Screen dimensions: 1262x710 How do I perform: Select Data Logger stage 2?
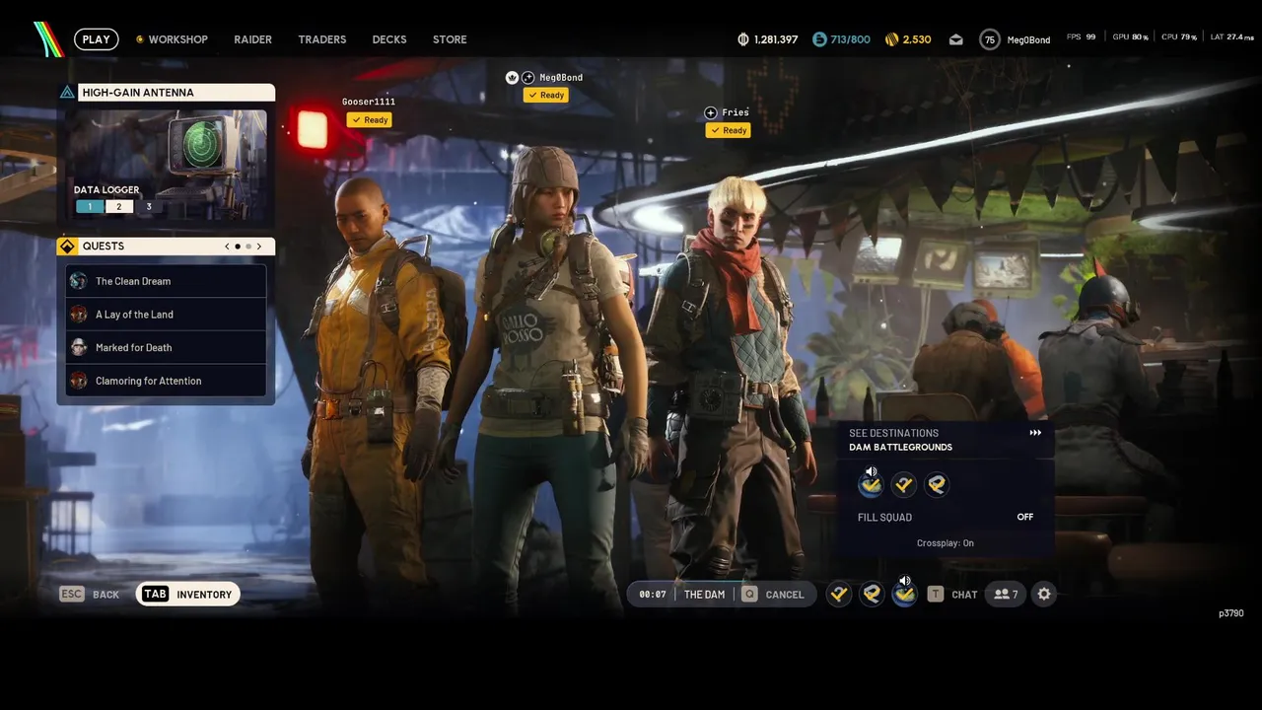click(119, 207)
